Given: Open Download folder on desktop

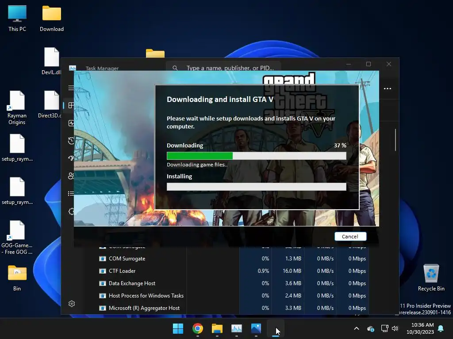Looking at the screenshot, I should (52, 19).
